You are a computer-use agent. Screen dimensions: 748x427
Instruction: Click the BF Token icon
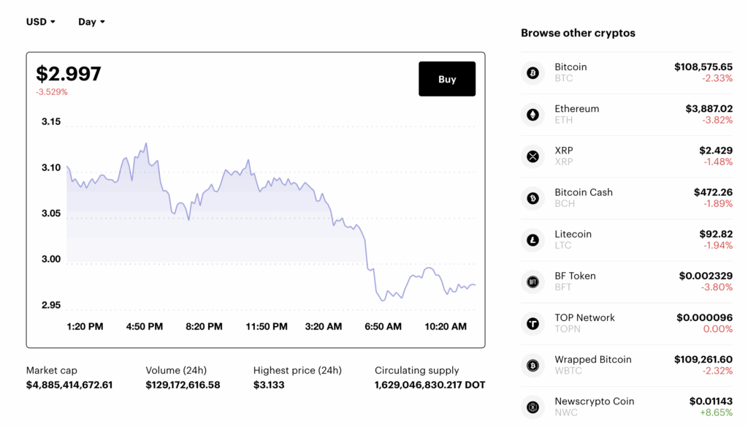pyautogui.click(x=533, y=281)
